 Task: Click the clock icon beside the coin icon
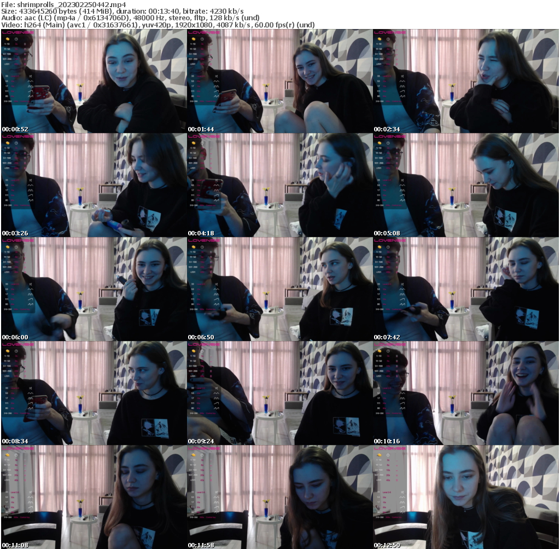pyautogui.click(x=16, y=39)
